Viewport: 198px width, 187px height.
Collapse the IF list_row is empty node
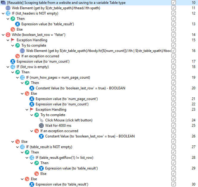pyautogui.click(x=8, y=67)
